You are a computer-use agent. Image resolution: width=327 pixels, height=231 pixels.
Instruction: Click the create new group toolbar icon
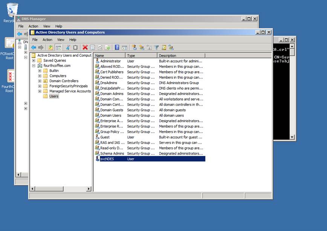[x=142, y=47]
